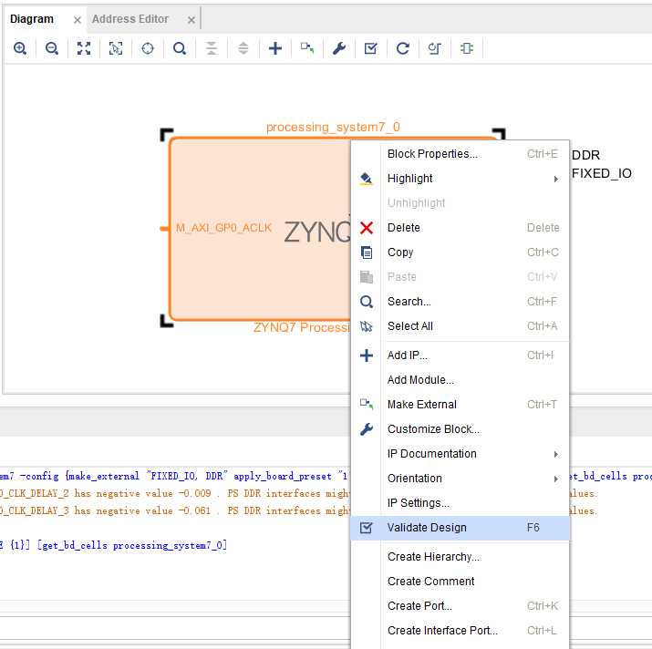Click the processing_system7_0 block name label

click(333, 127)
